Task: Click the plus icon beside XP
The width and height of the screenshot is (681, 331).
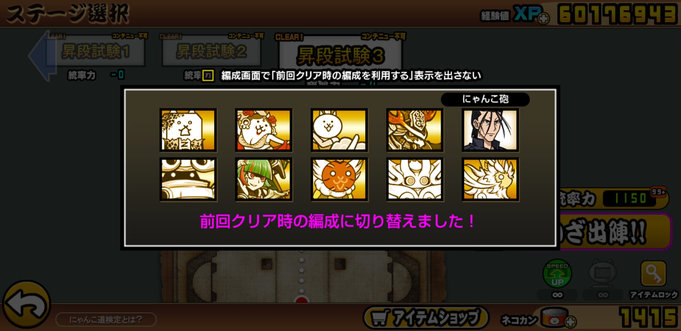Action: [543, 18]
